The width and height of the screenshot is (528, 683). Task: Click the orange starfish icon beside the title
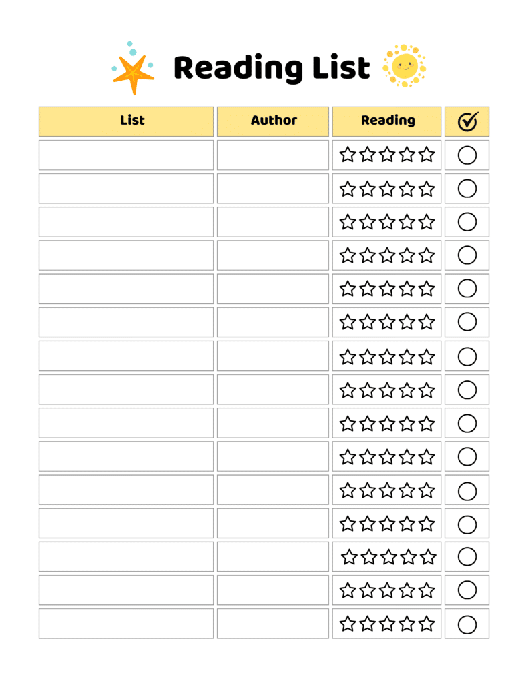coord(134,74)
